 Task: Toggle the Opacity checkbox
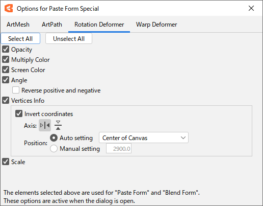coord(6,50)
